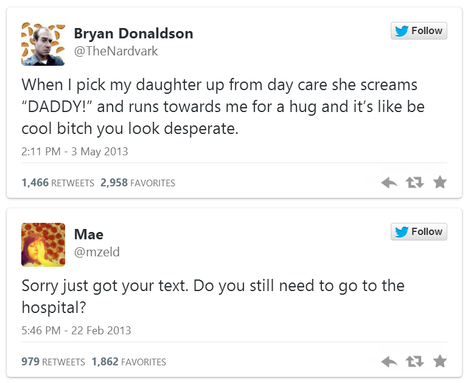Visit the @TheNardvark handle

tap(116, 51)
